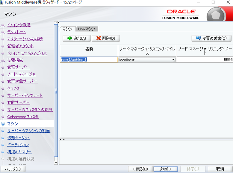Click the port field showing 5556
The height and width of the screenshot is (173, 233).
205,60
